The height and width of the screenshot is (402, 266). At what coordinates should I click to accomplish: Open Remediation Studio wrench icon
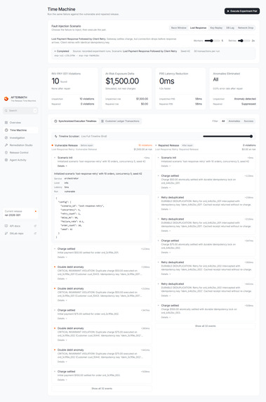(x=6, y=145)
